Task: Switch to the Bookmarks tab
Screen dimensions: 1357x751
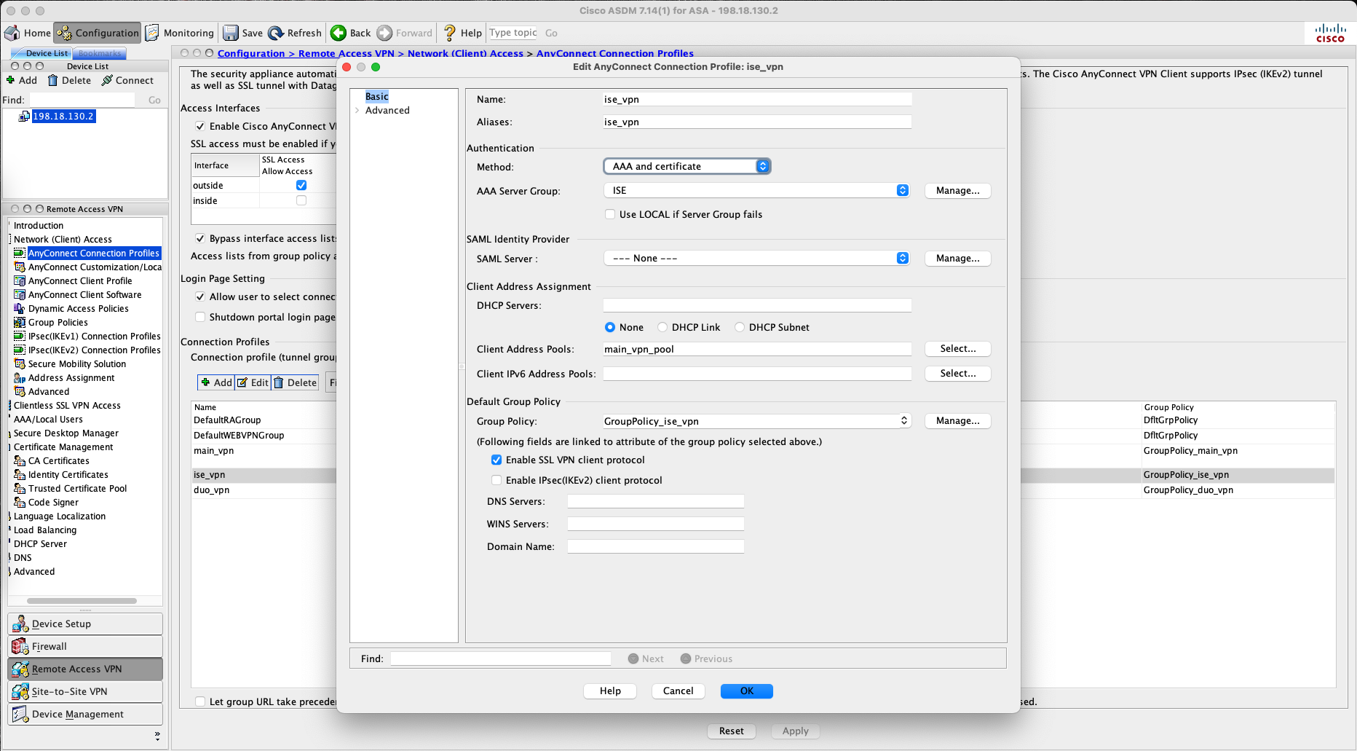Action: [x=100, y=53]
